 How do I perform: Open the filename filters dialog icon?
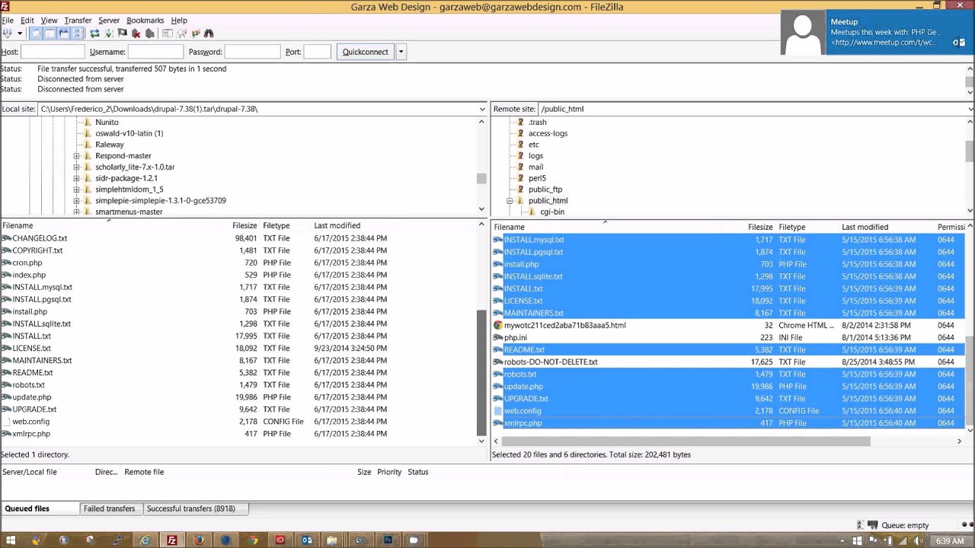[x=167, y=33]
